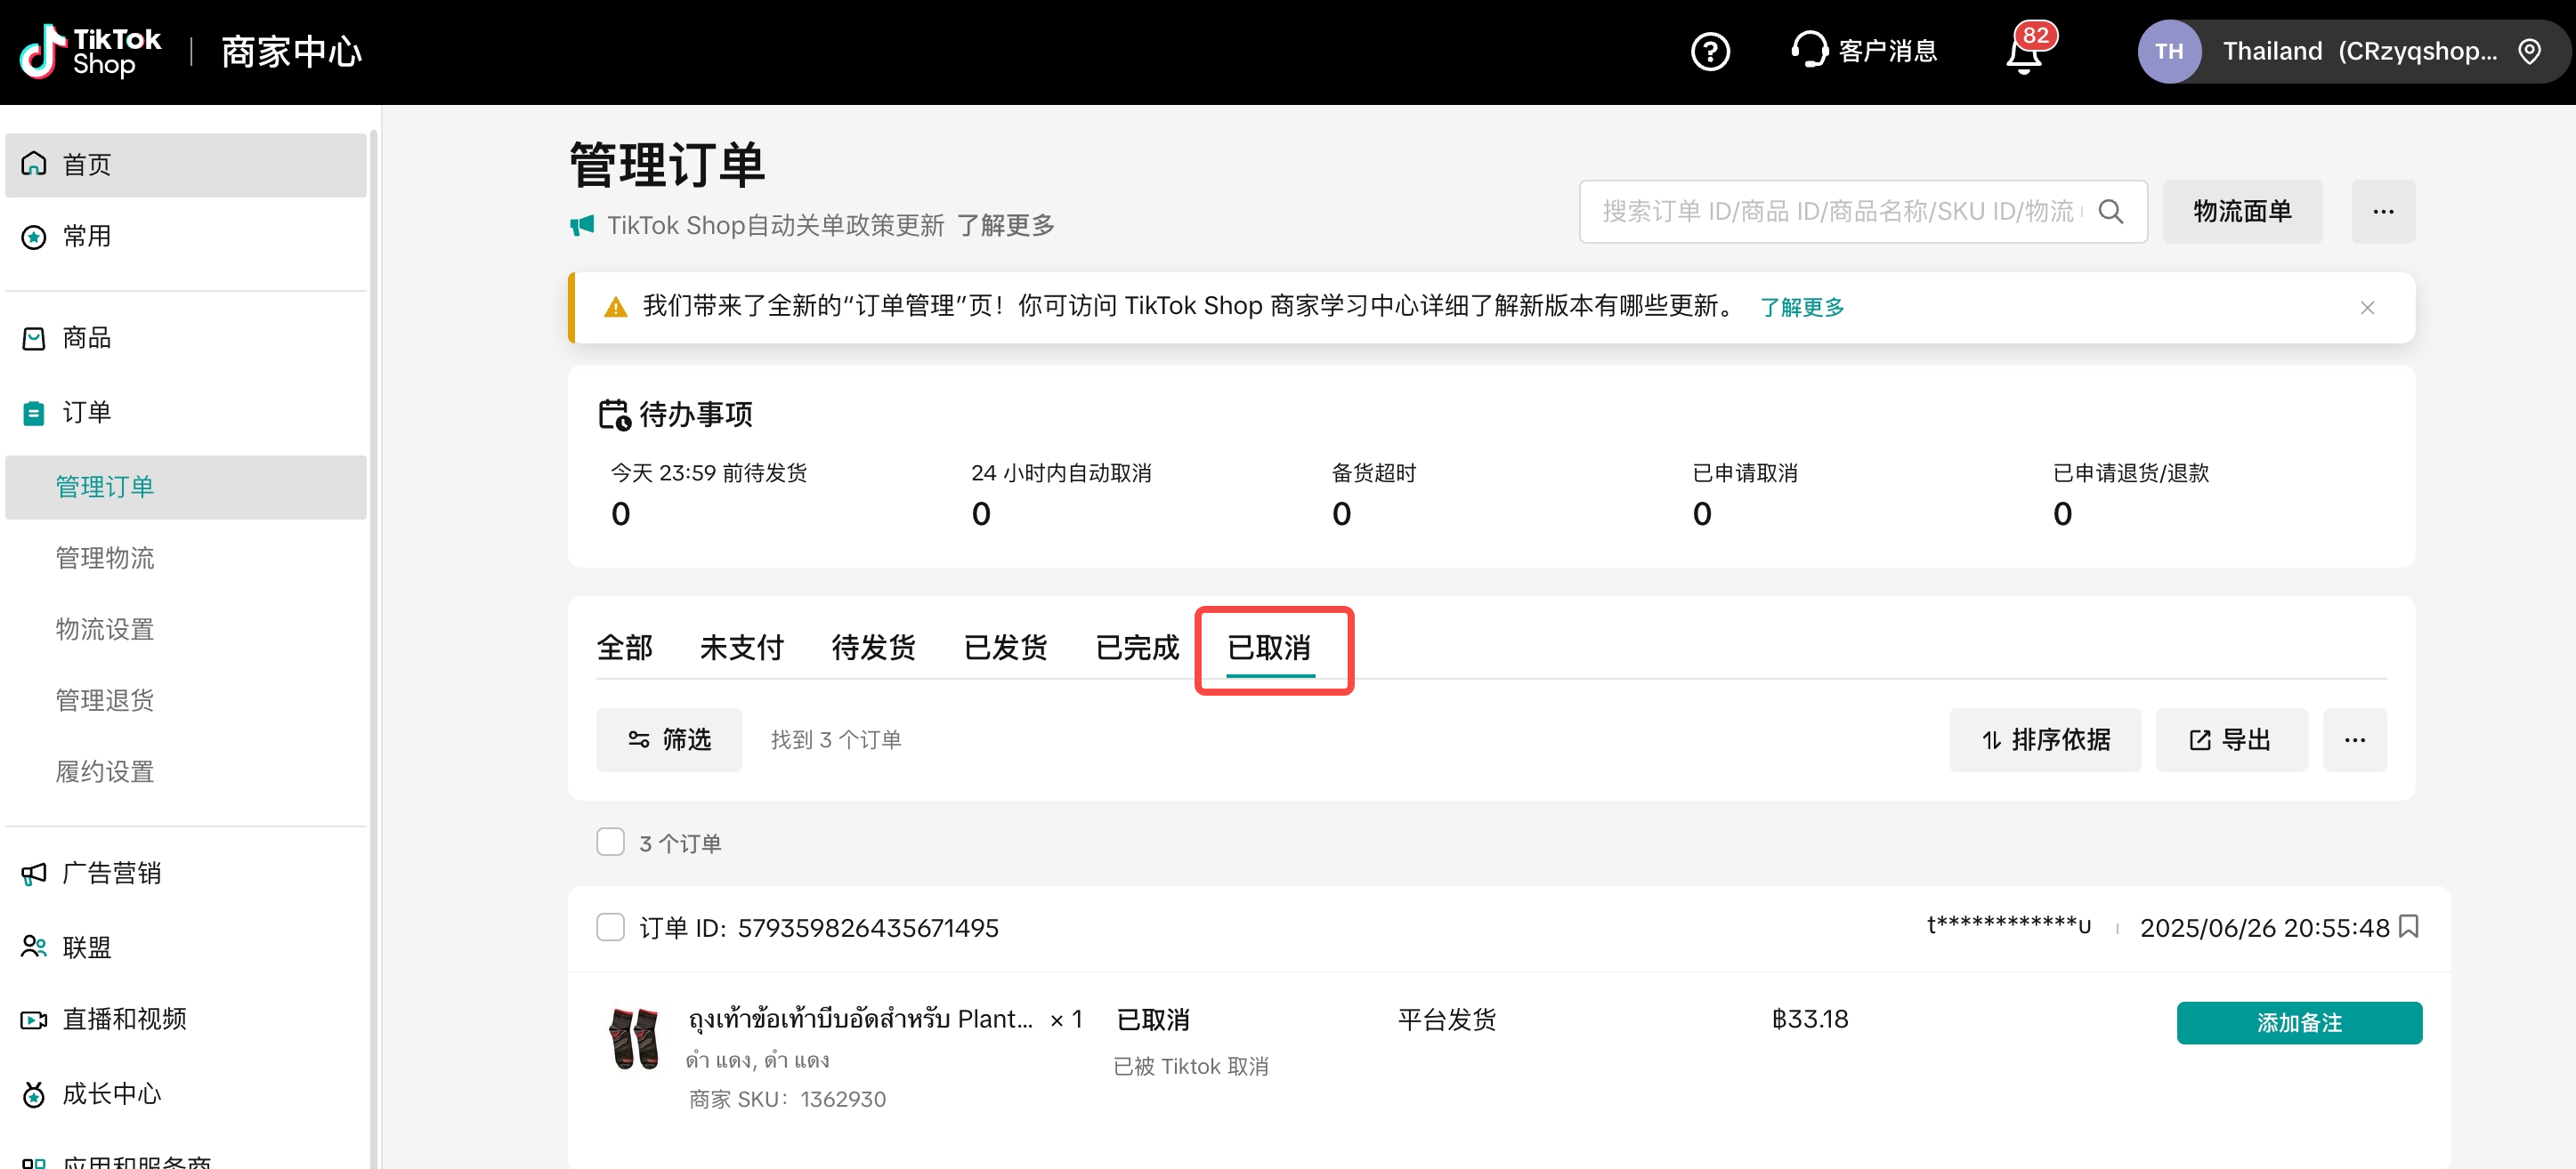
Task: Click the search magnifier icon
Action: pyautogui.click(x=2110, y=211)
